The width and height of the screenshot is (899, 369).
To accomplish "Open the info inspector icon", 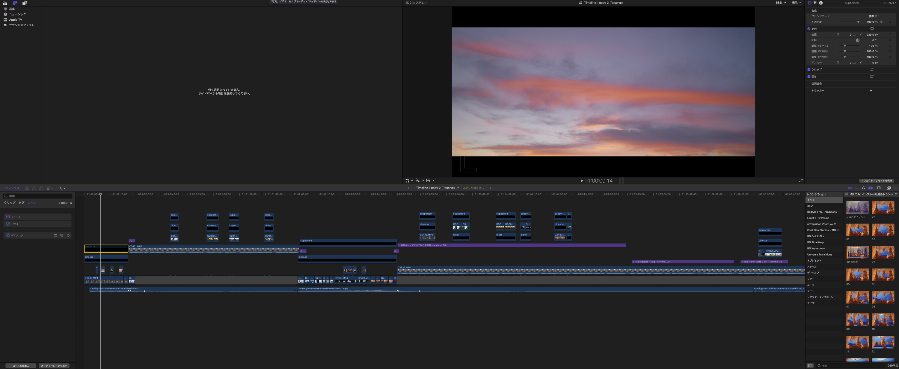I will tap(821, 3).
